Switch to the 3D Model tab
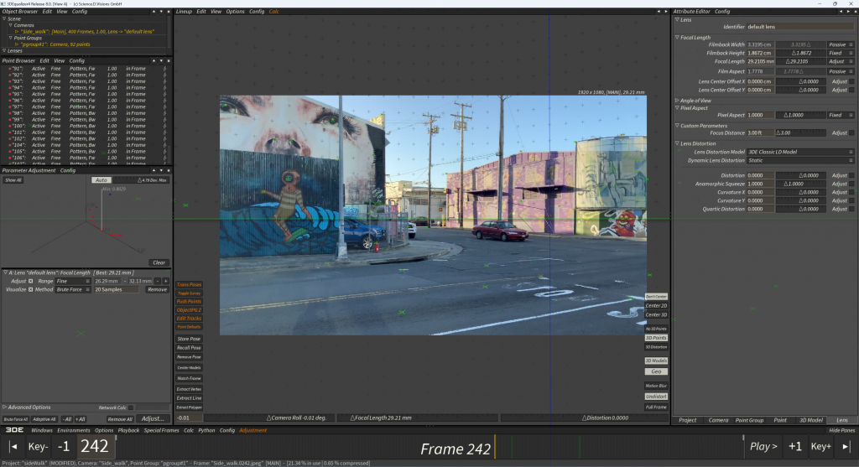859x467 pixels. tap(811, 420)
